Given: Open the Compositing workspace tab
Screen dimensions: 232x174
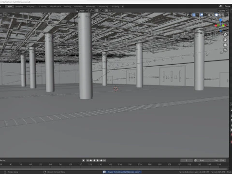Looking at the screenshot, I should click(x=103, y=7).
